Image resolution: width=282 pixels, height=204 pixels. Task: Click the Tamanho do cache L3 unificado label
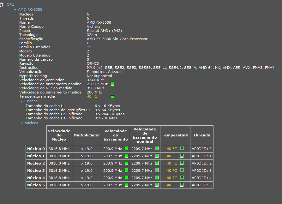[x=54, y=118]
